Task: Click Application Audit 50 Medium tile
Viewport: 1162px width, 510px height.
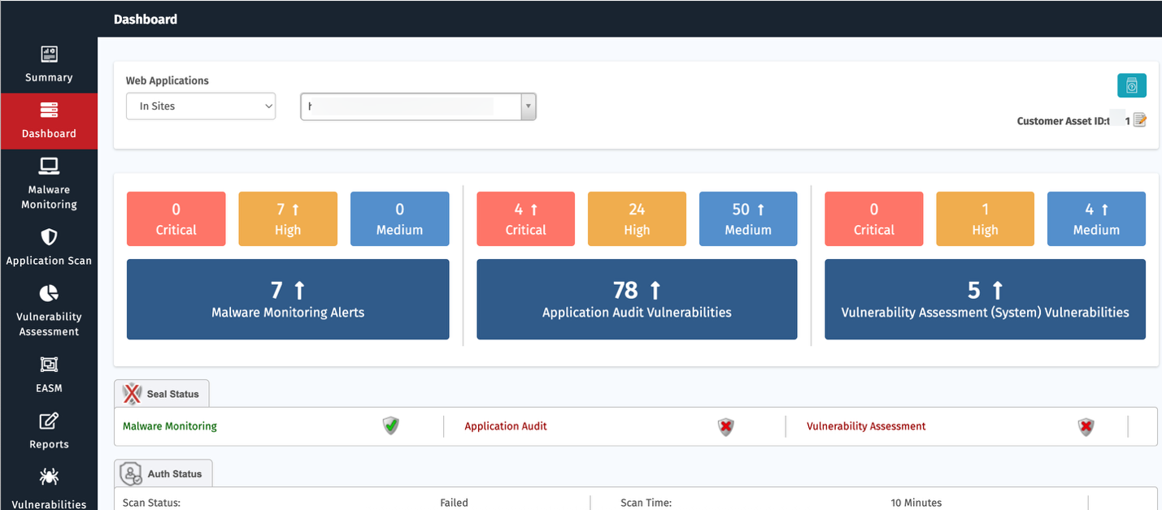Action: pyautogui.click(x=748, y=218)
